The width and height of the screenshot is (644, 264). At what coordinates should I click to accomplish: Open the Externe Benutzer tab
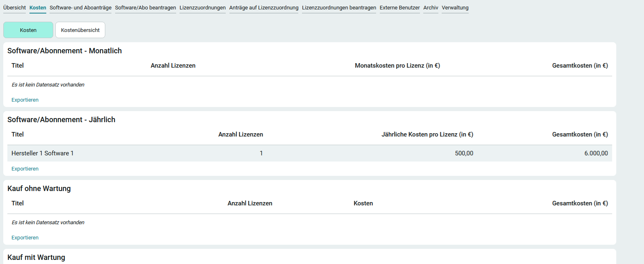(x=399, y=8)
